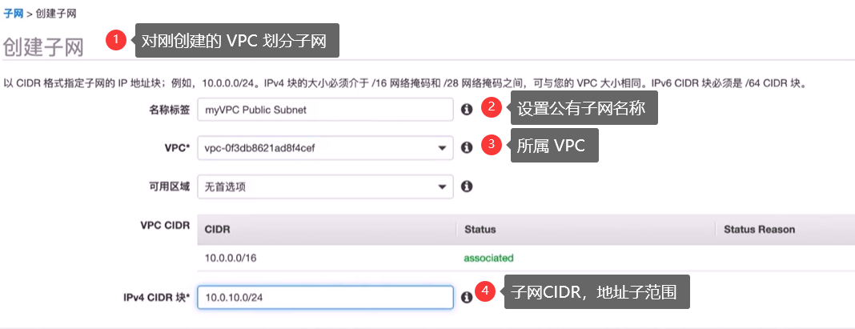
Task: Focus the IPv4 CIDR 块 input field
Action: coord(326,297)
